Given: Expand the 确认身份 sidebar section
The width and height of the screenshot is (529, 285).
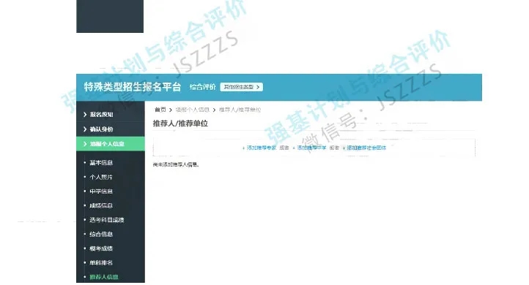Looking at the screenshot, I should click(x=111, y=129).
